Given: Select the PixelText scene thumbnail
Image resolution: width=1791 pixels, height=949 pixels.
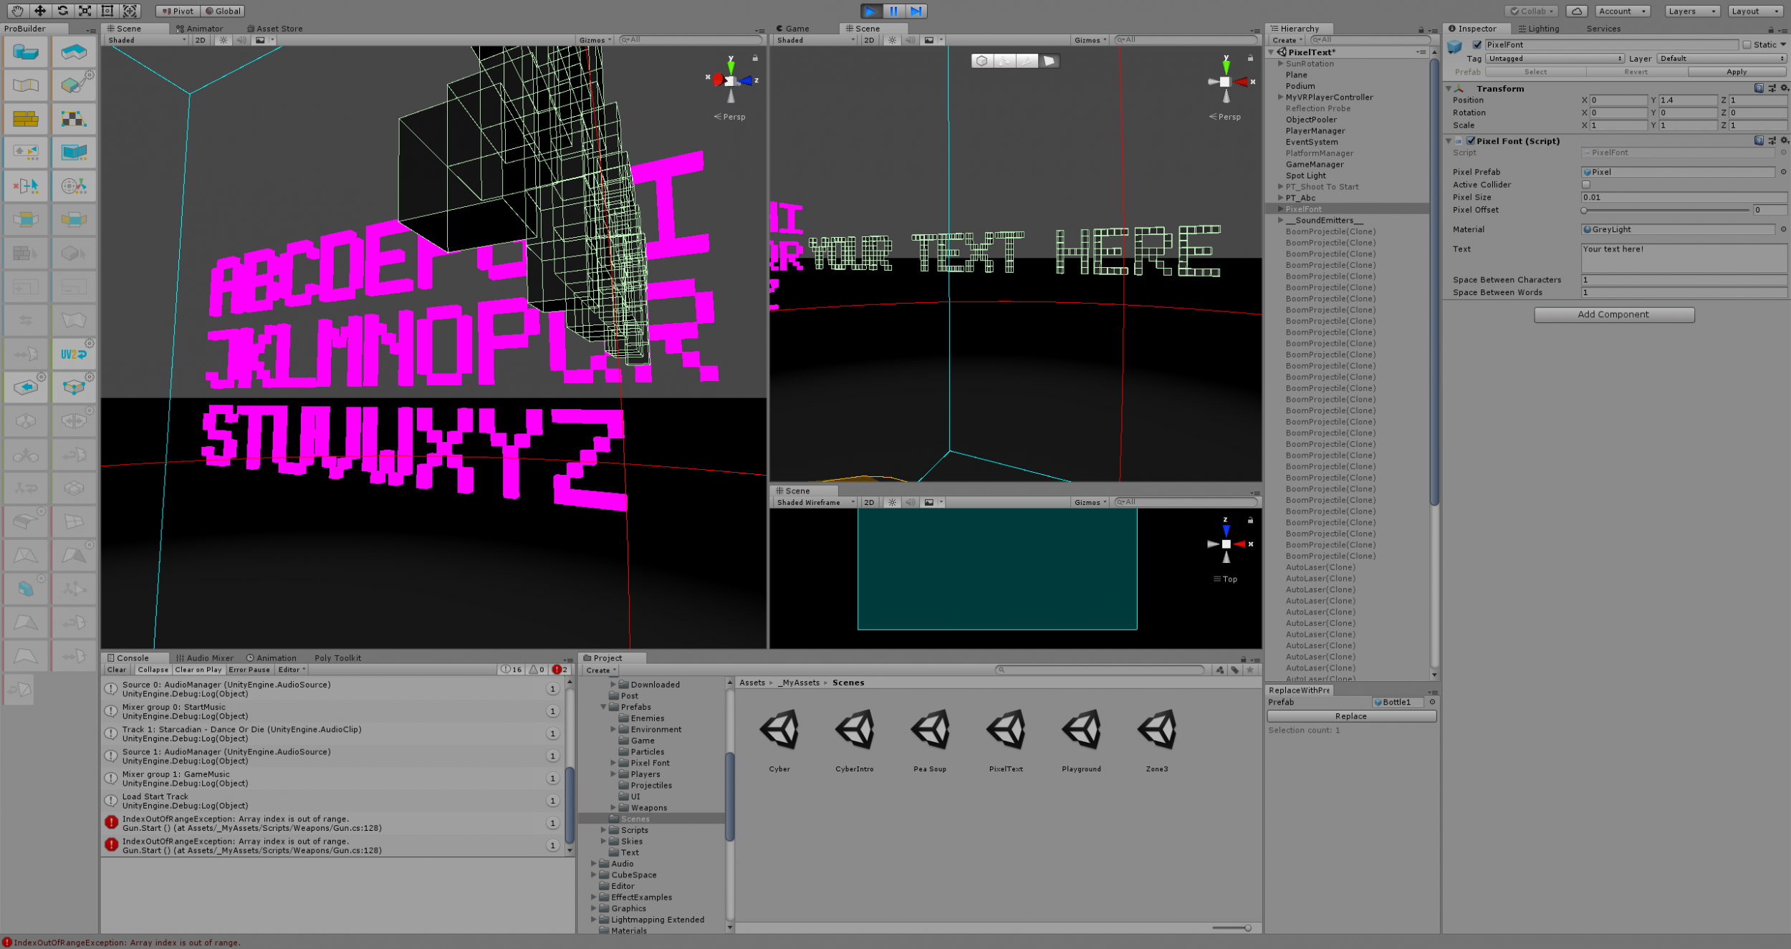Looking at the screenshot, I should coord(1006,731).
